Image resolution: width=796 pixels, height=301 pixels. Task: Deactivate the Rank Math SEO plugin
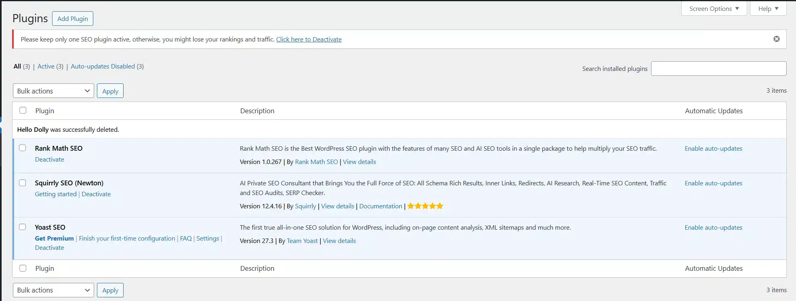click(x=49, y=159)
